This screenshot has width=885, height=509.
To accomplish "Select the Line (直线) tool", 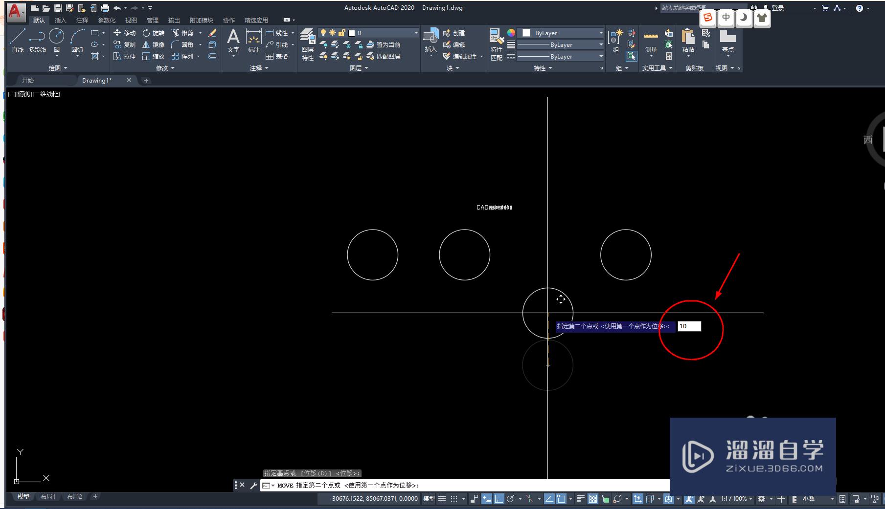I will click(18, 41).
